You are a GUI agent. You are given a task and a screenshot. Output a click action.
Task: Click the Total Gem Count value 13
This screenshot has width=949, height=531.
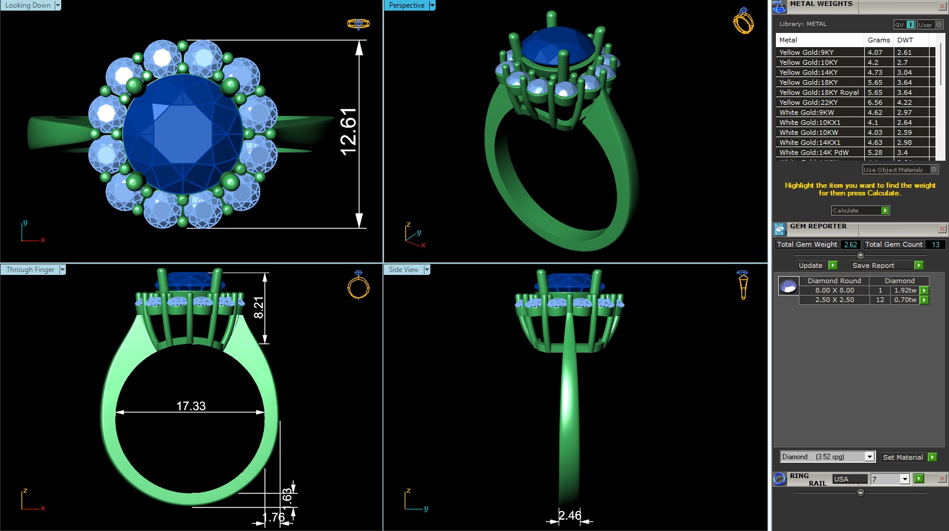(935, 244)
